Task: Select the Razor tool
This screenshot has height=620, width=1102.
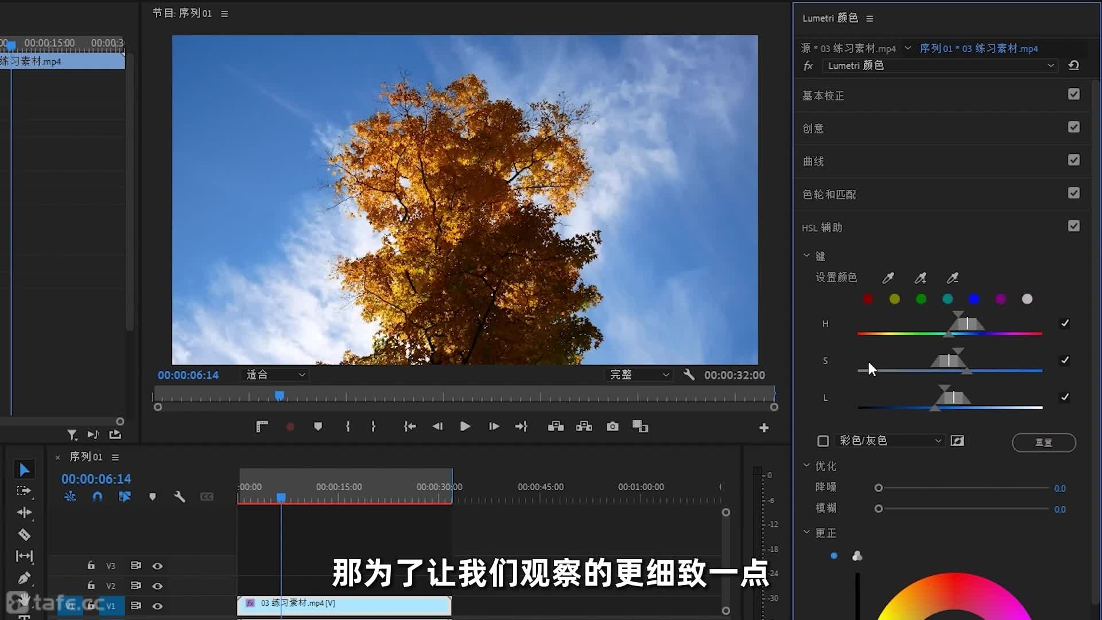Action: (x=24, y=534)
